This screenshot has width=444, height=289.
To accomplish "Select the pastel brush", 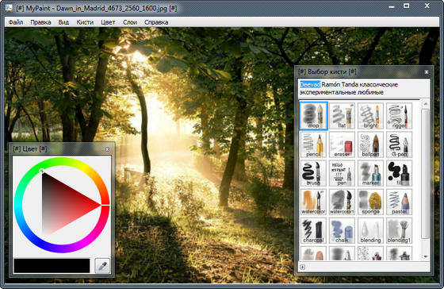I will [400, 202].
